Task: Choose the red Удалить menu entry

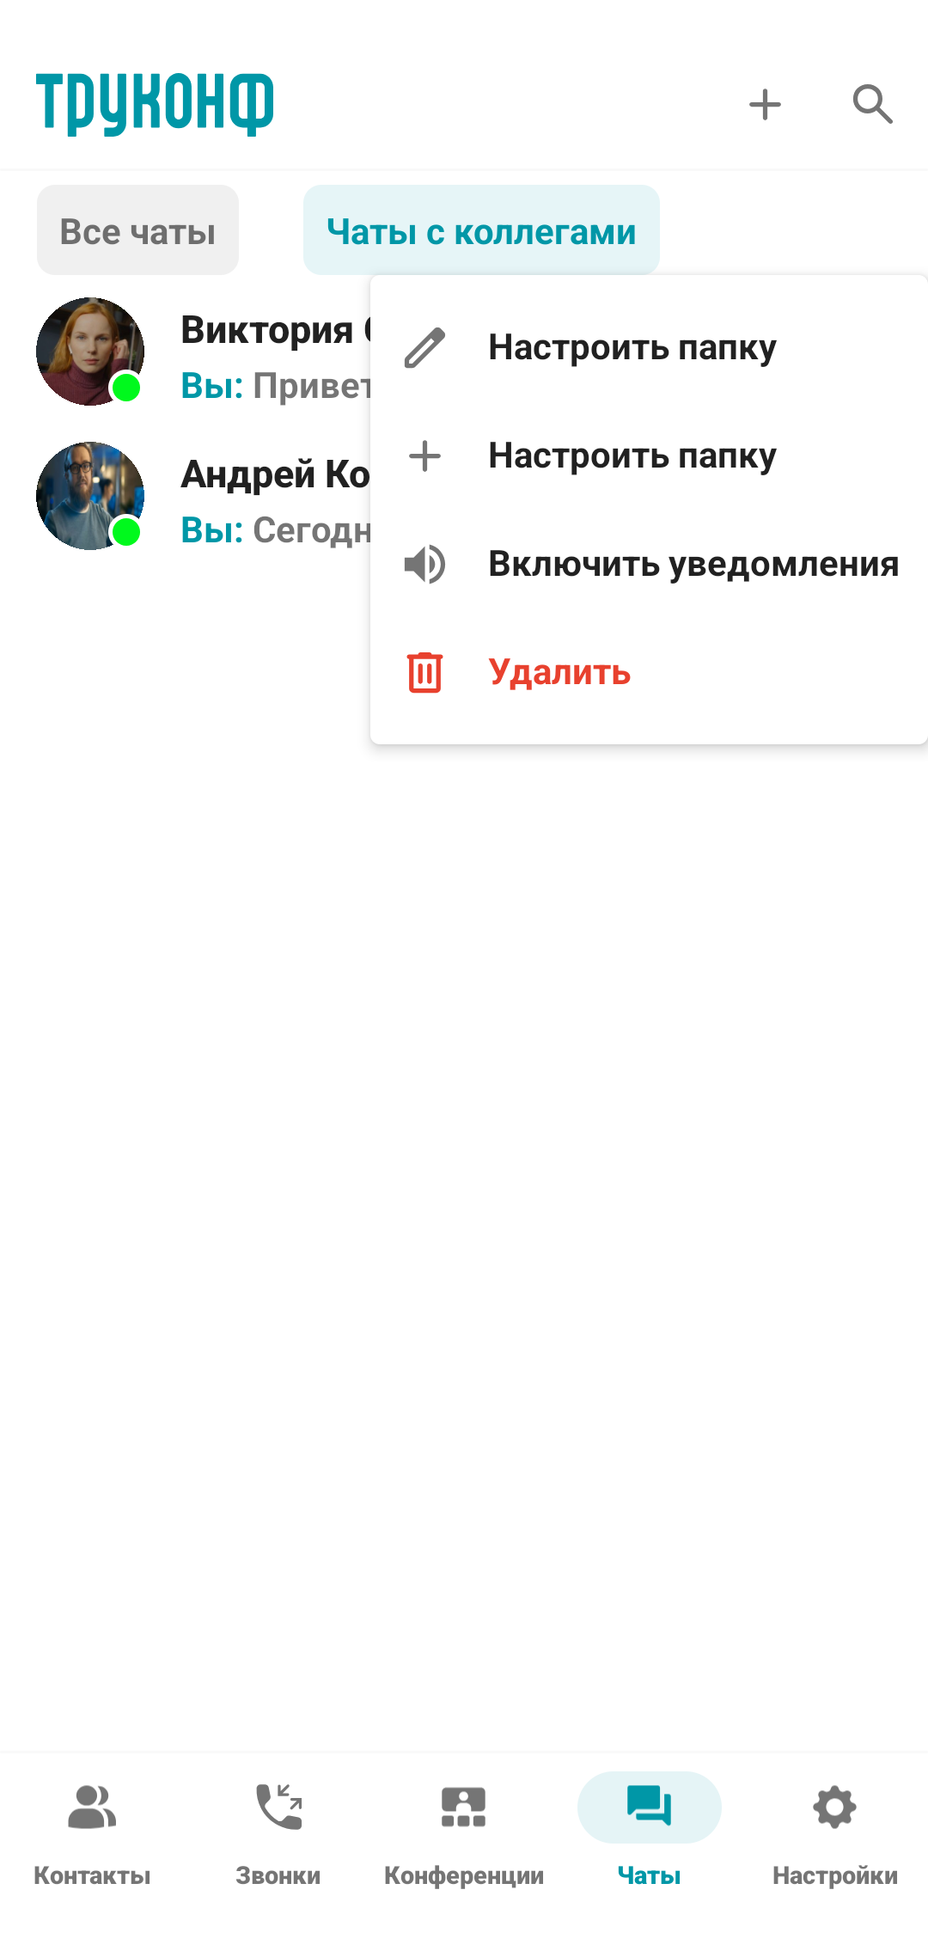Action: click(649, 672)
